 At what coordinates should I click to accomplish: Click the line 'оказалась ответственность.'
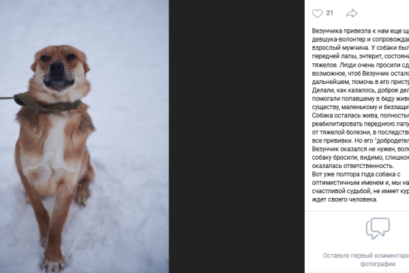(352, 166)
